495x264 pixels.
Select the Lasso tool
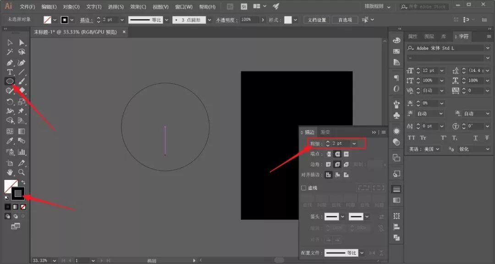(x=22, y=52)
